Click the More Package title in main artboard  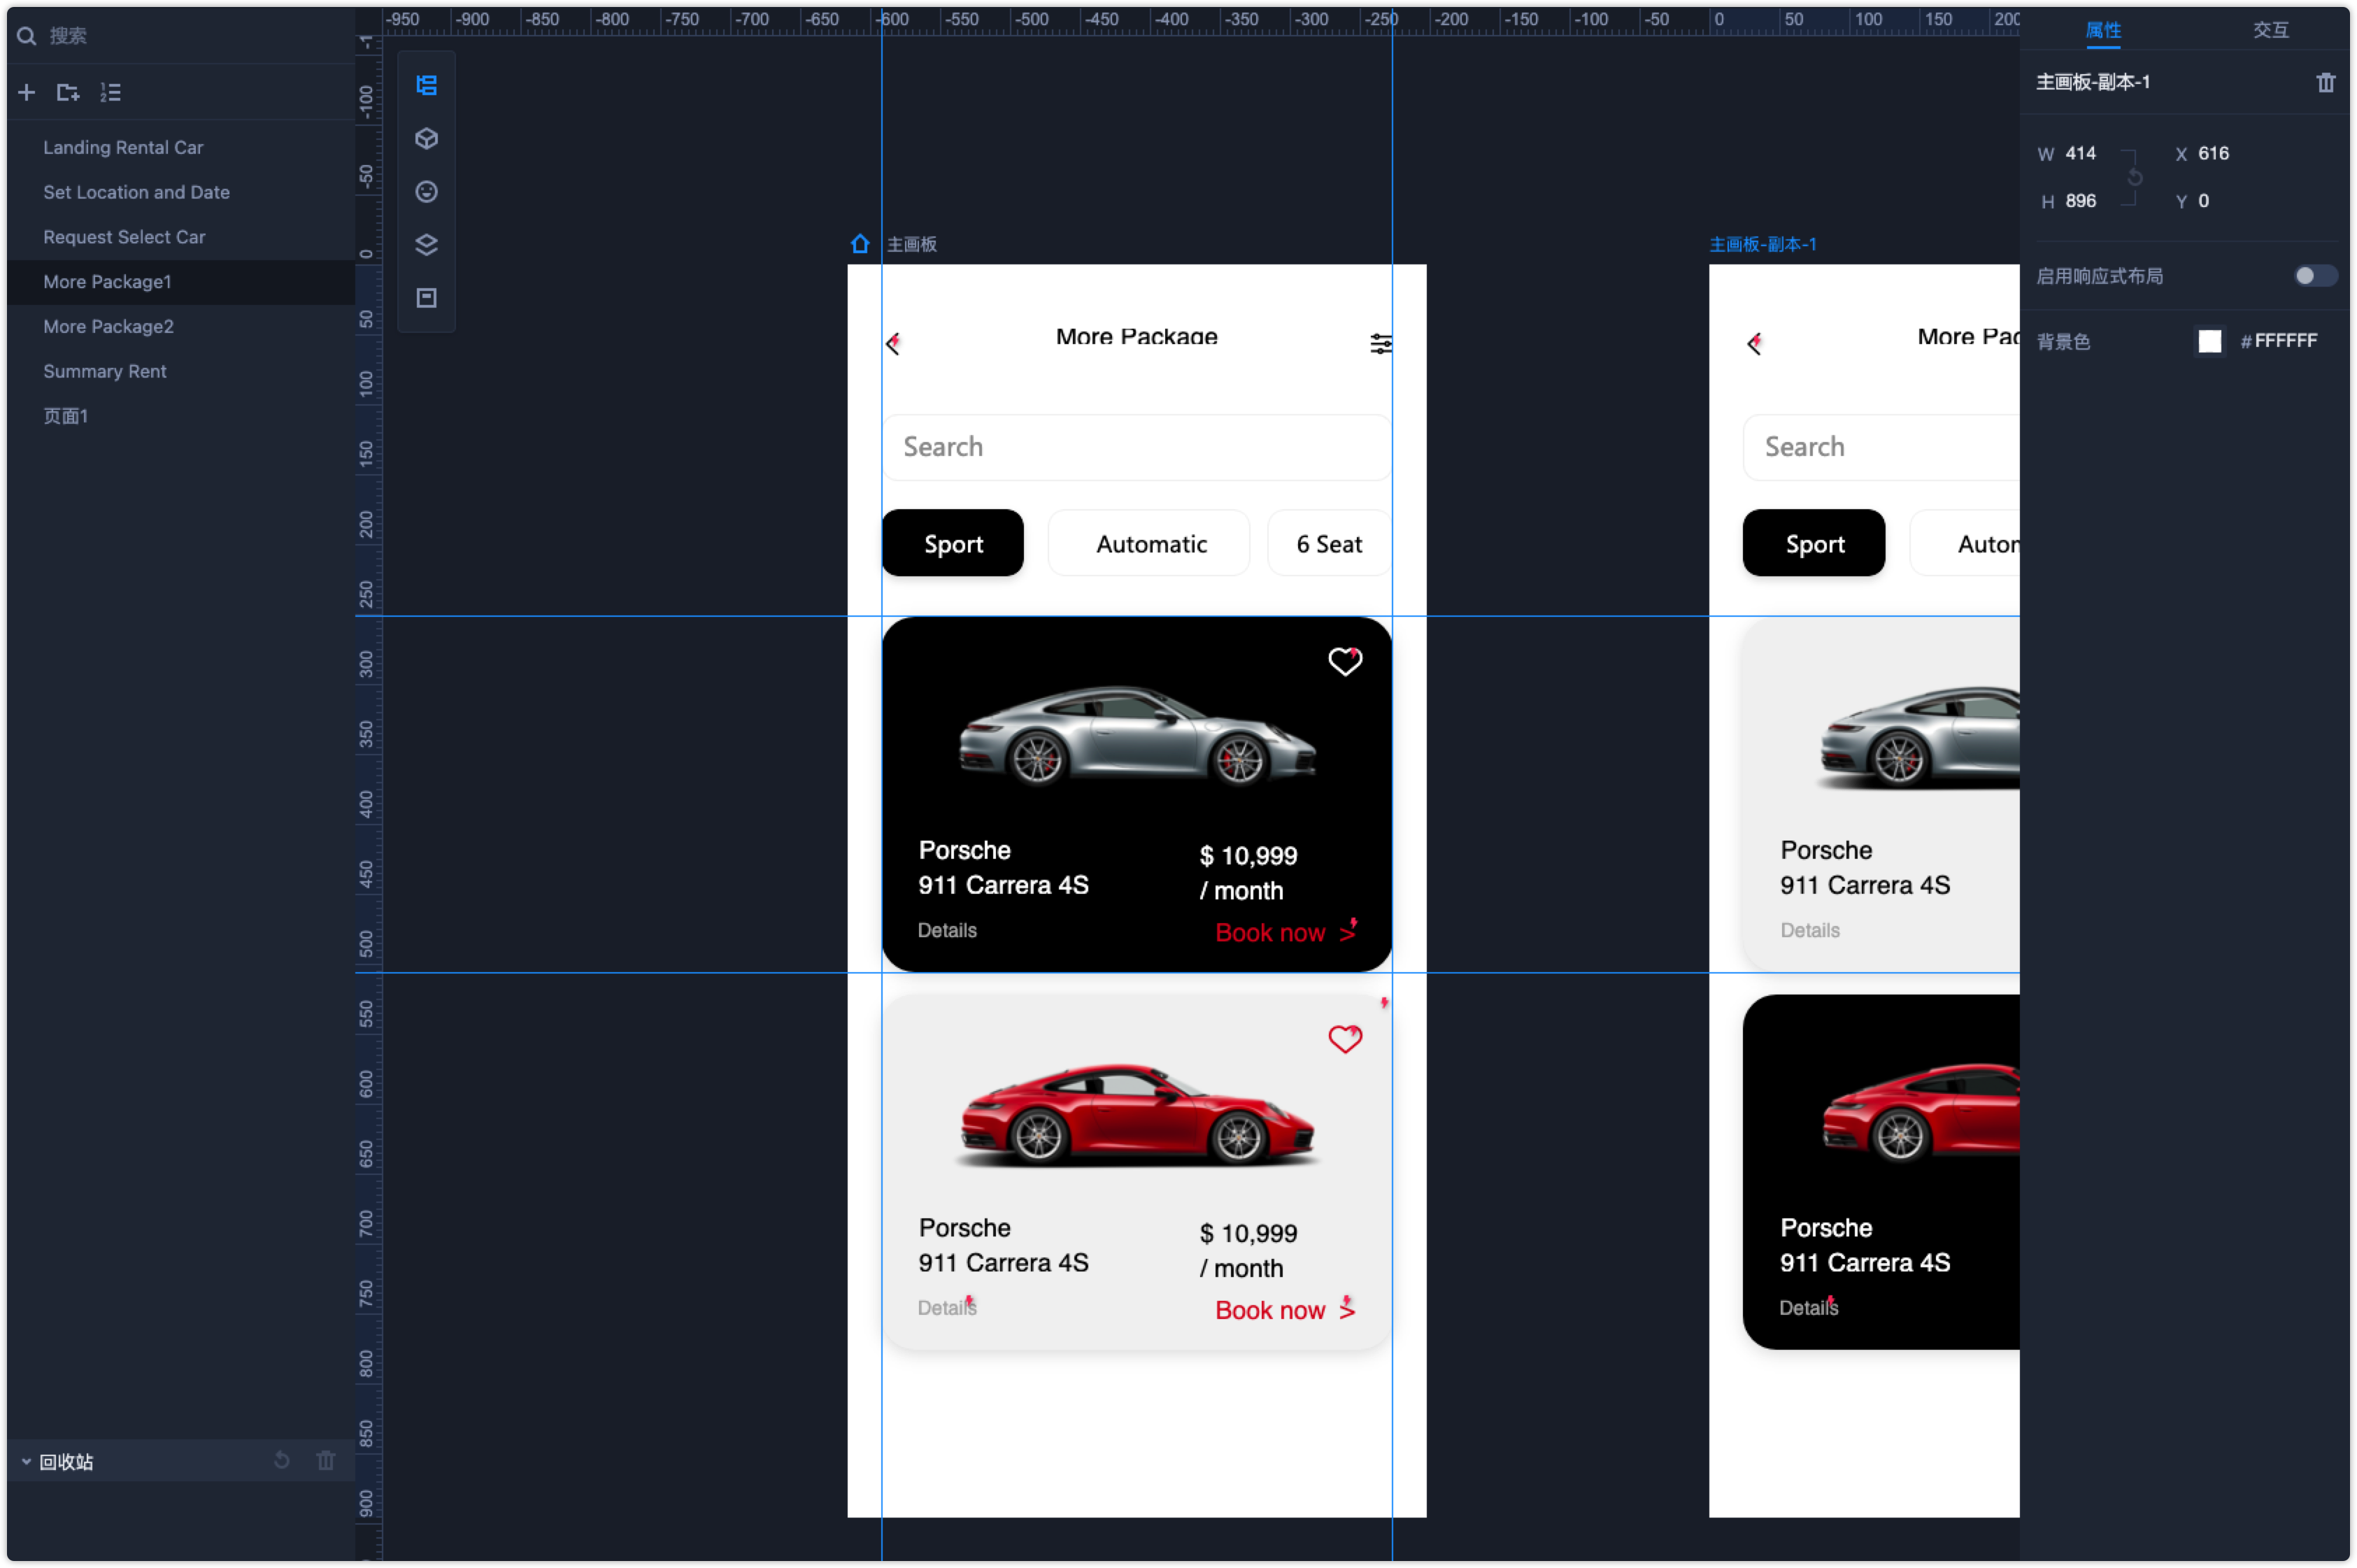tap(1136, 337)
